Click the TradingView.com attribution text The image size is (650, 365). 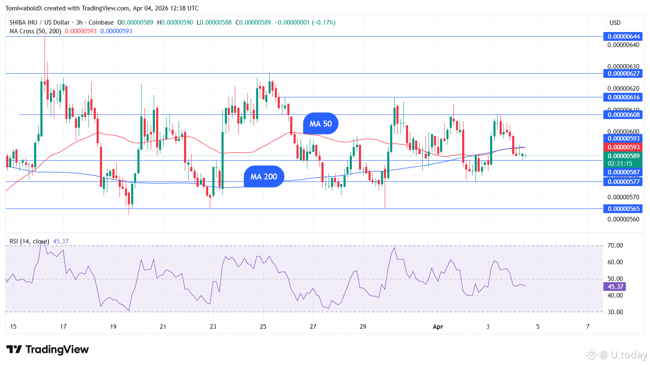coord(104,8)
